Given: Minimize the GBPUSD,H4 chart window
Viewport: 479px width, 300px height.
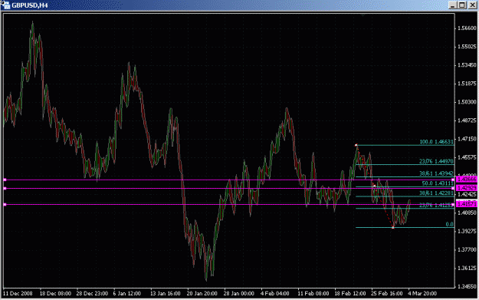Looking at the screenshot, I should point(452,5).
